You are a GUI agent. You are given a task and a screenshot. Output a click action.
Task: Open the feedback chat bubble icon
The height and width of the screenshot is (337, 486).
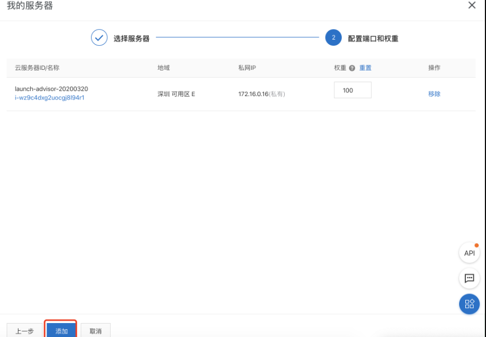tap(469, 278)
